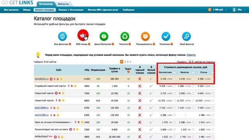The height and width of the screenshot is (140, 249).
Task: Check the 3 143 Контекстная box for site186322.ru
Action: (x=175, y=79)
